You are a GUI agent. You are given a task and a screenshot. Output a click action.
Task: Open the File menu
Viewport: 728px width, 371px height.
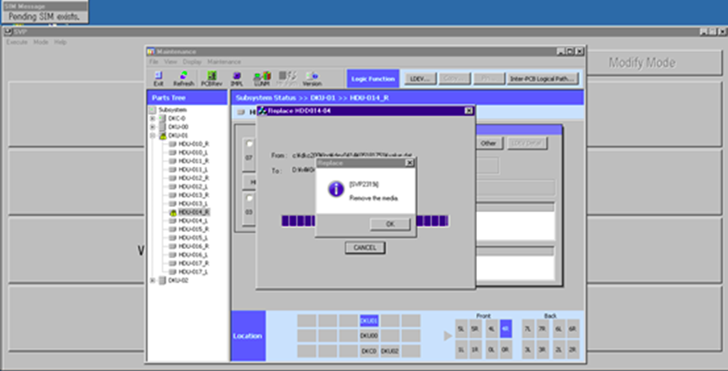pos(153,61)
